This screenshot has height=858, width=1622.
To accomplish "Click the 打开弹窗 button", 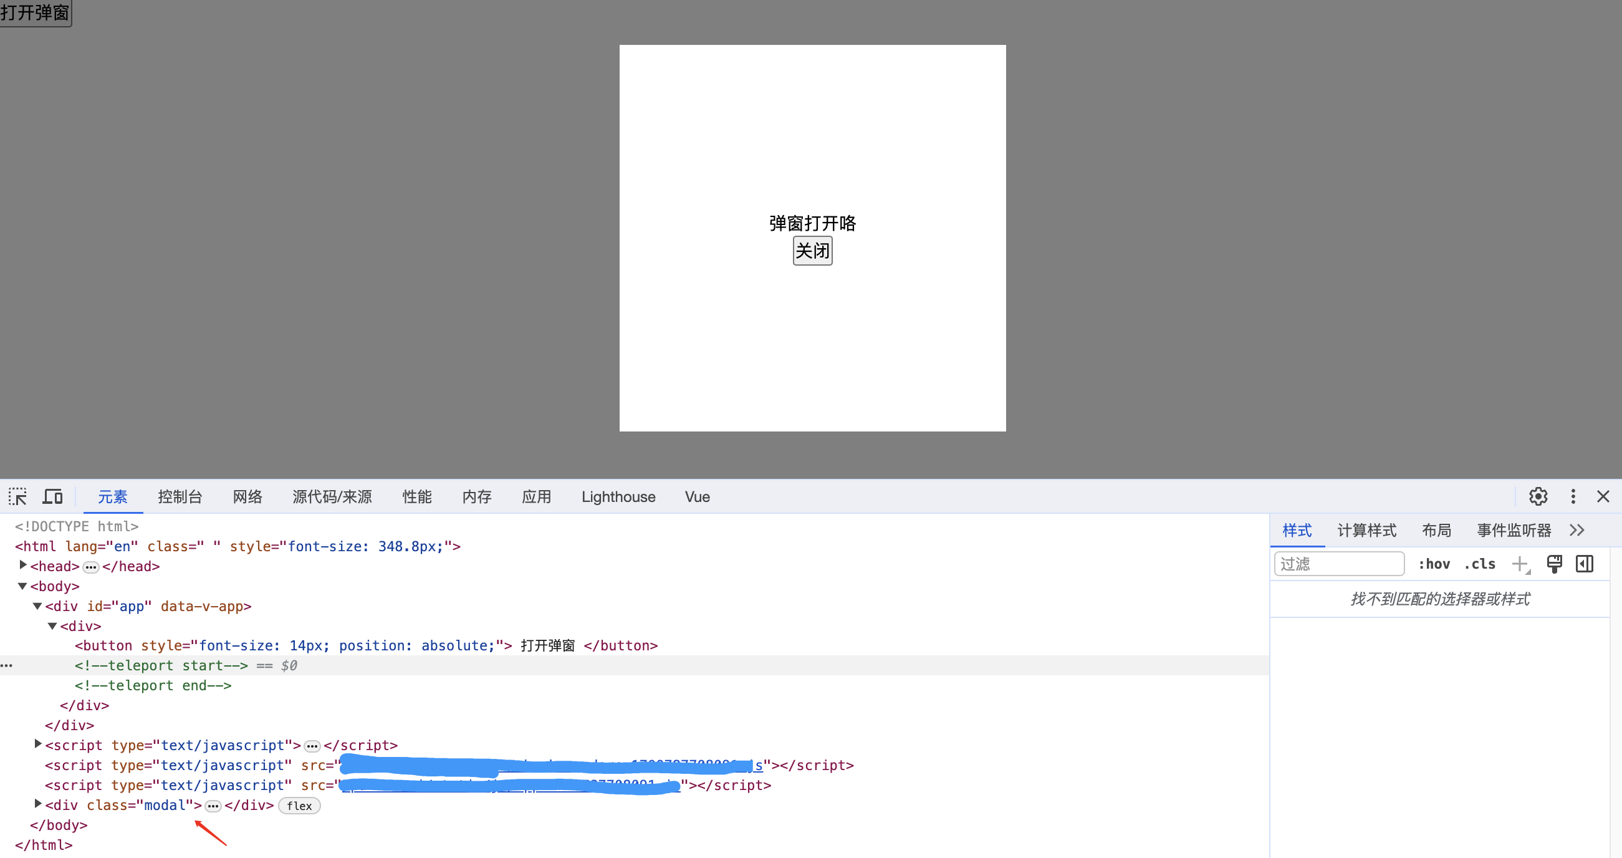I will pyautogui.click(x=36, y=12).
